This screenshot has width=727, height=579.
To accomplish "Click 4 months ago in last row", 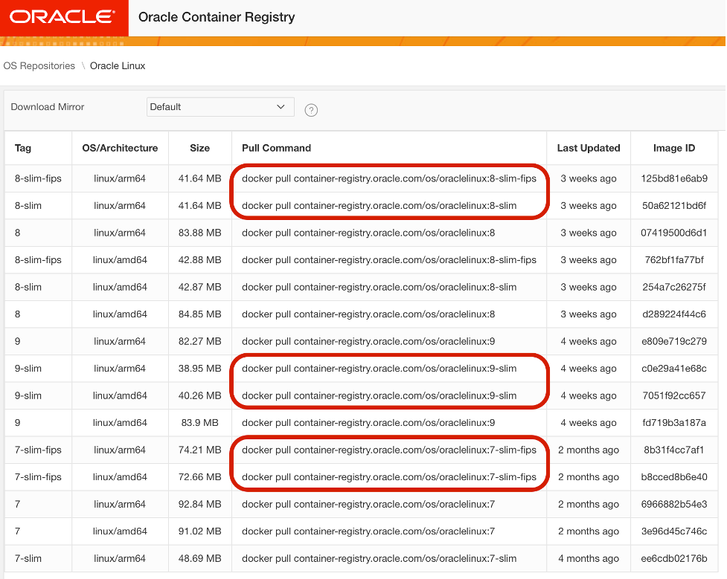I will tap(589, 559).
